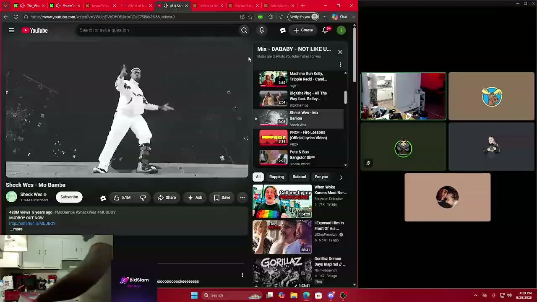Open File Explorer from the taskbar
This screenshot has width=537, height=302.
[294, 295]
